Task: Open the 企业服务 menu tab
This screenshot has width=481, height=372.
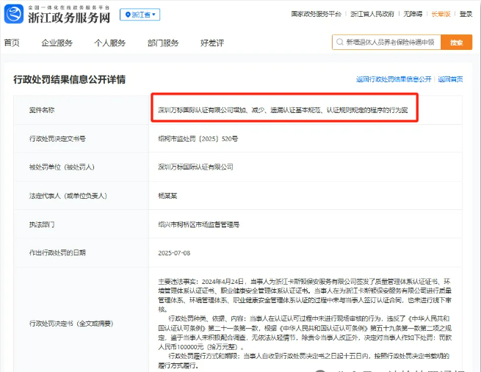Action: (x=57, y=43)
